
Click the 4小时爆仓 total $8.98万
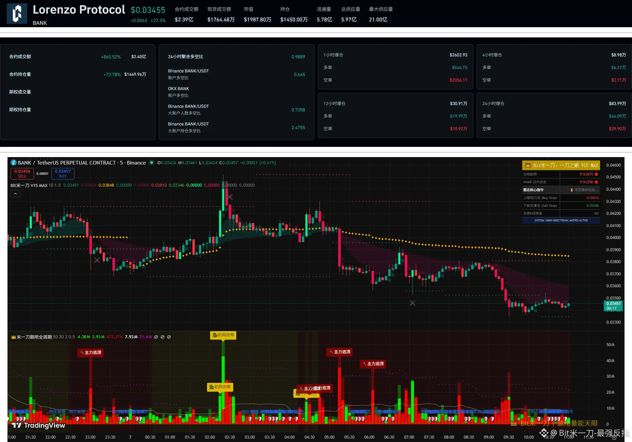(618, 55)
